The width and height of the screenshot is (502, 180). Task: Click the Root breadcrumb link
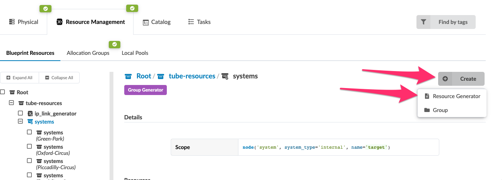(x=144, y=76)
